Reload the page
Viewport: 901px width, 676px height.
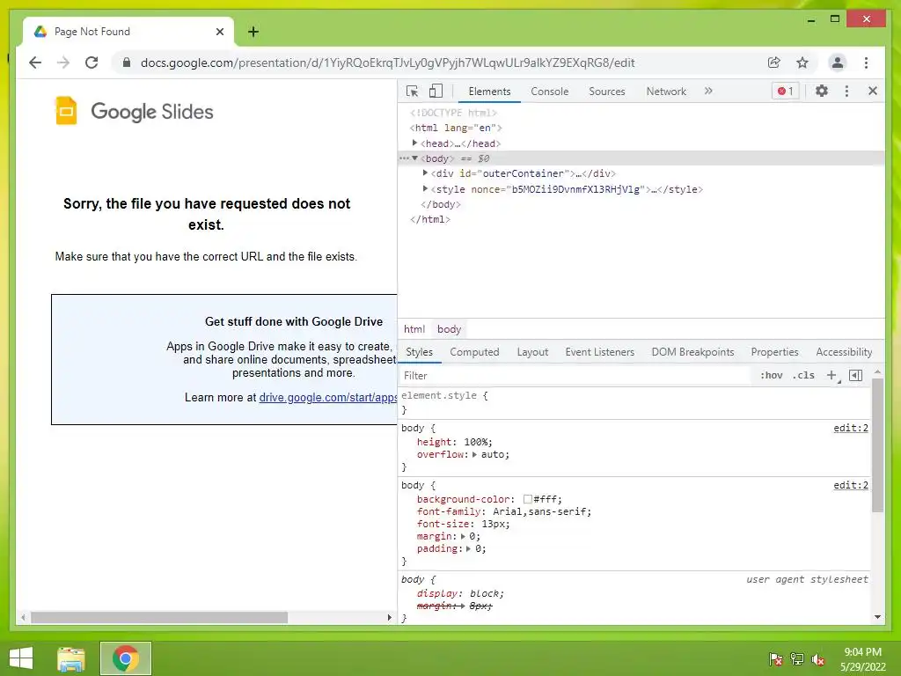point(92,62)
